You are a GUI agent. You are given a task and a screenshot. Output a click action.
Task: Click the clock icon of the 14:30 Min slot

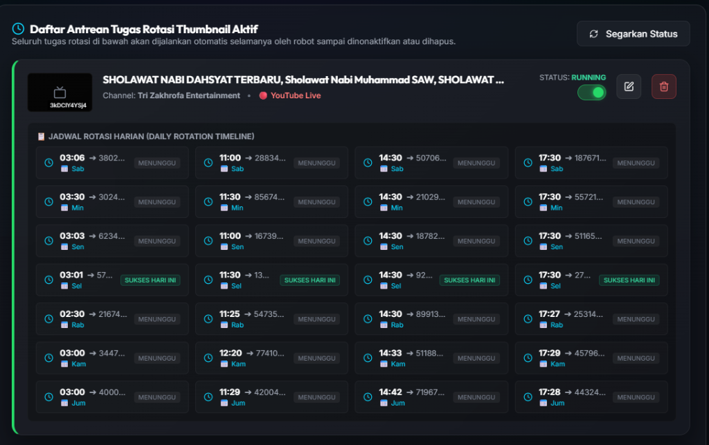tap(368, 202)
